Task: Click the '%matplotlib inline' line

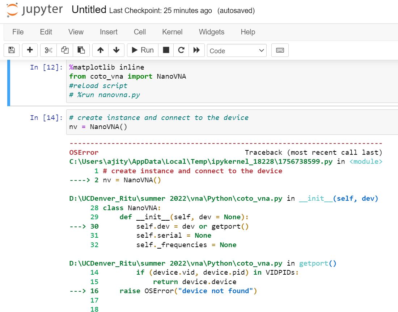Action: pyautogui.click(x=107, y=67)
